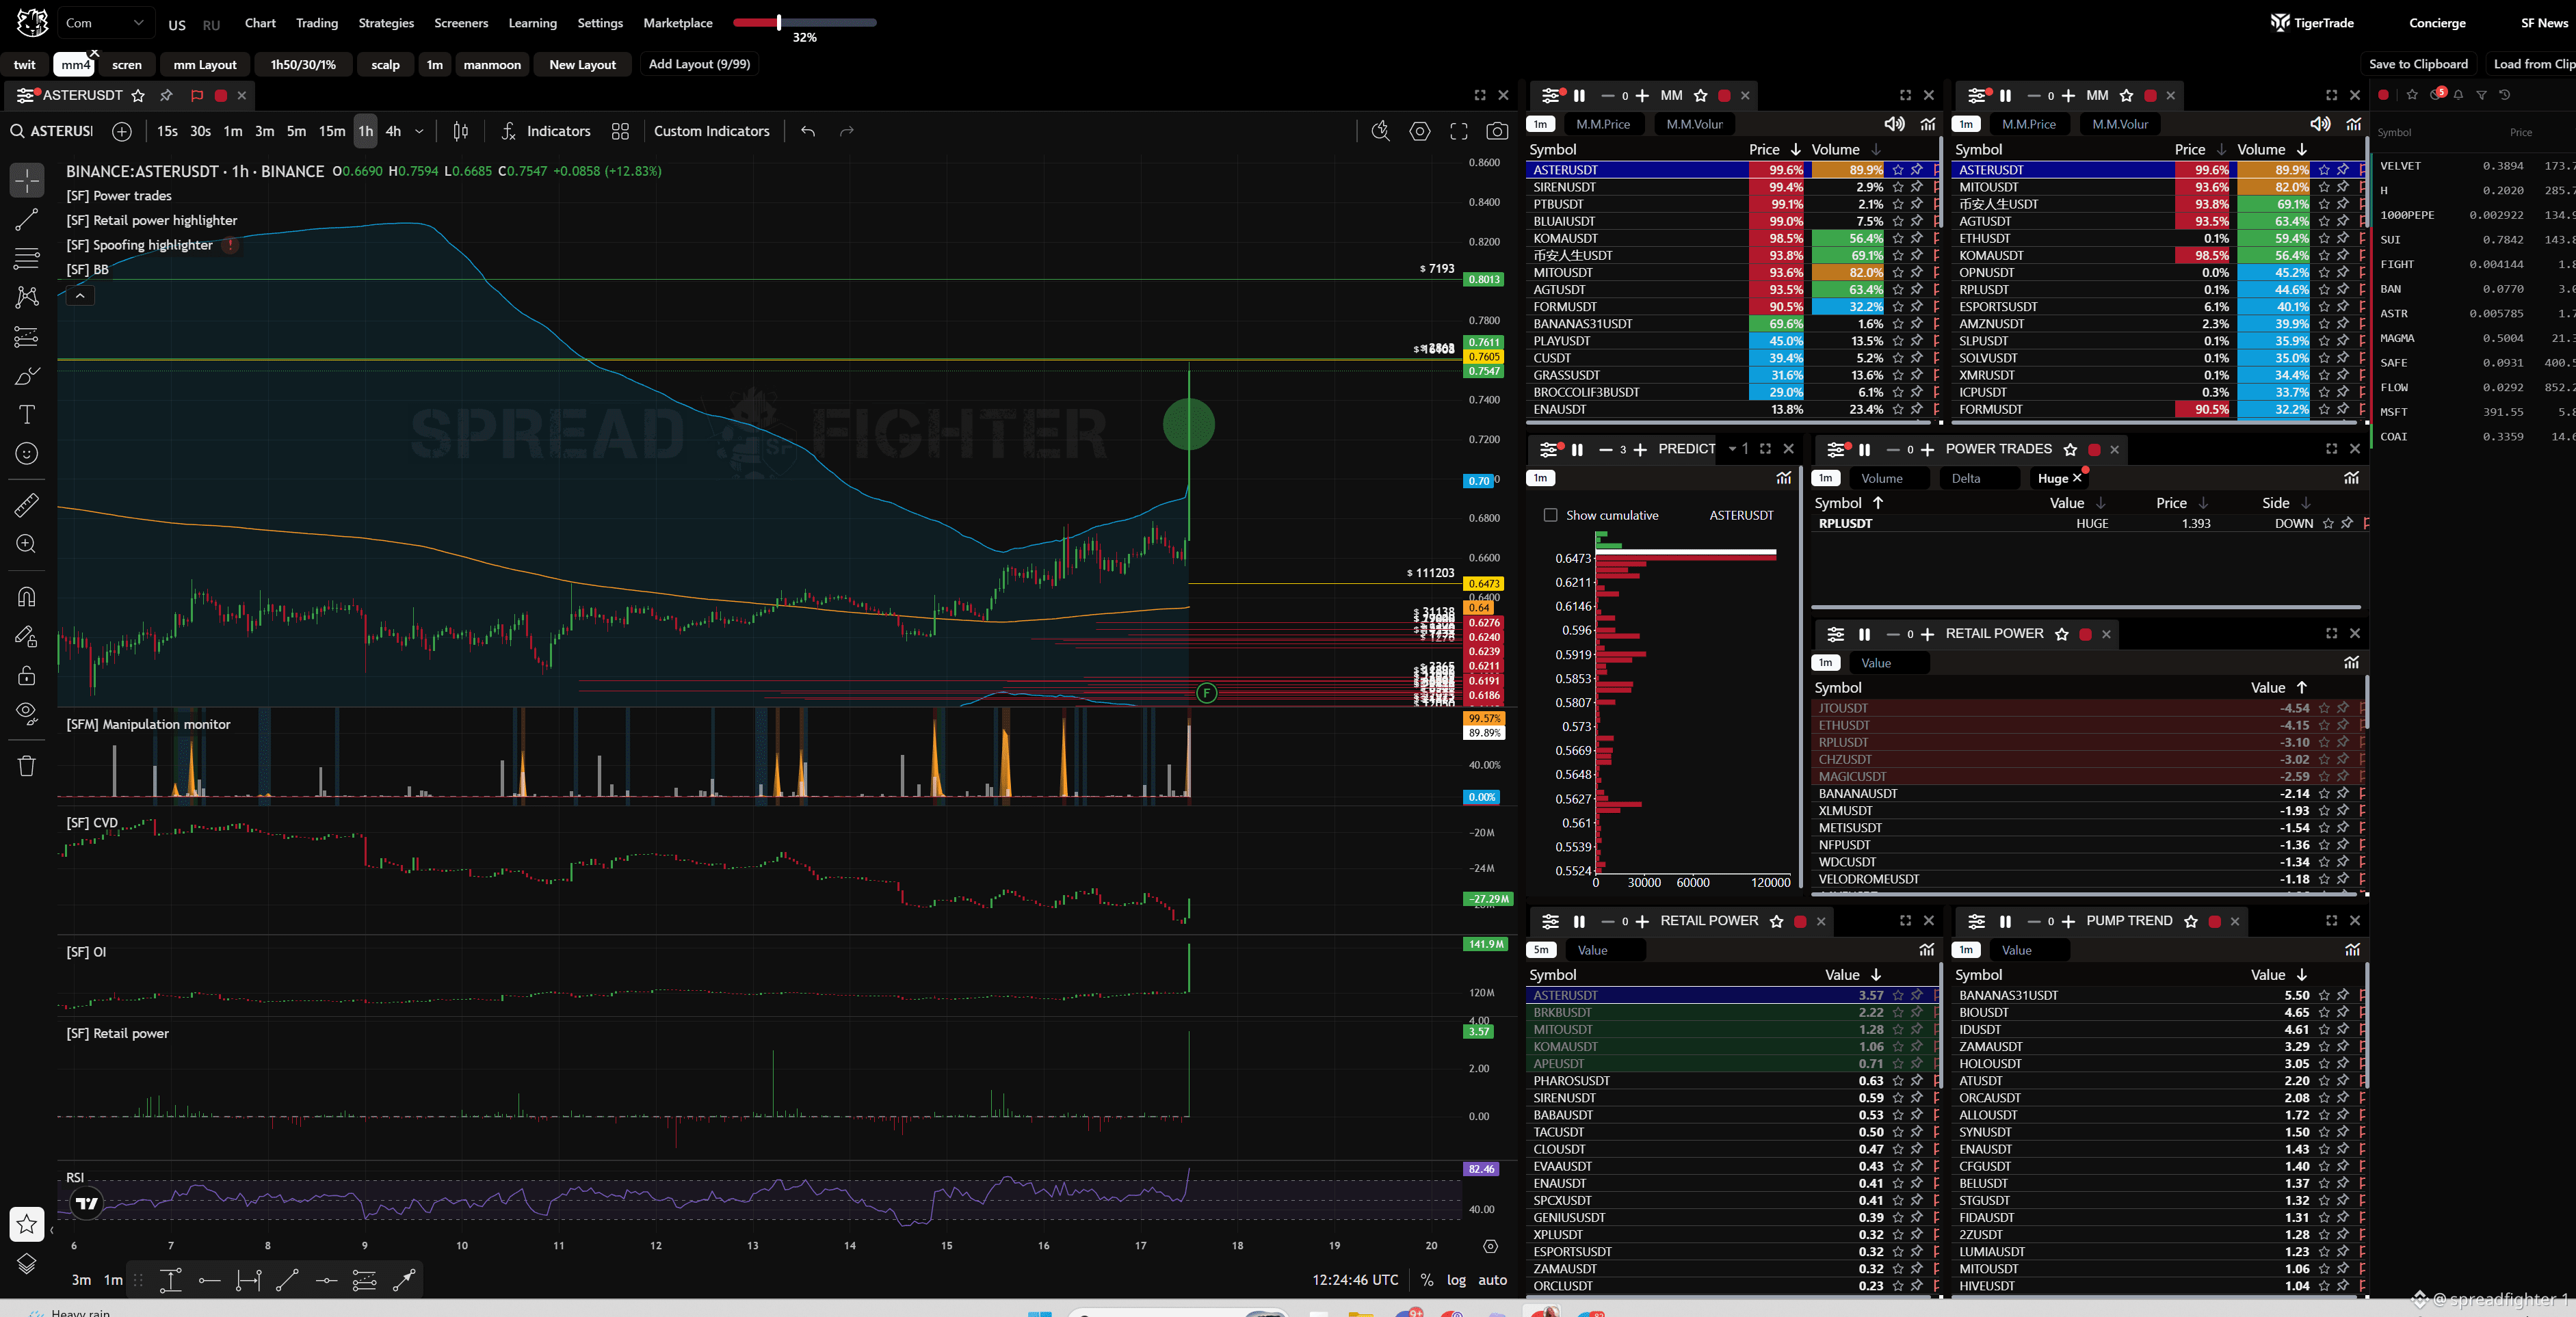
Task: Open the ASTERUSDT symbol search box
Action: point(52,131)
